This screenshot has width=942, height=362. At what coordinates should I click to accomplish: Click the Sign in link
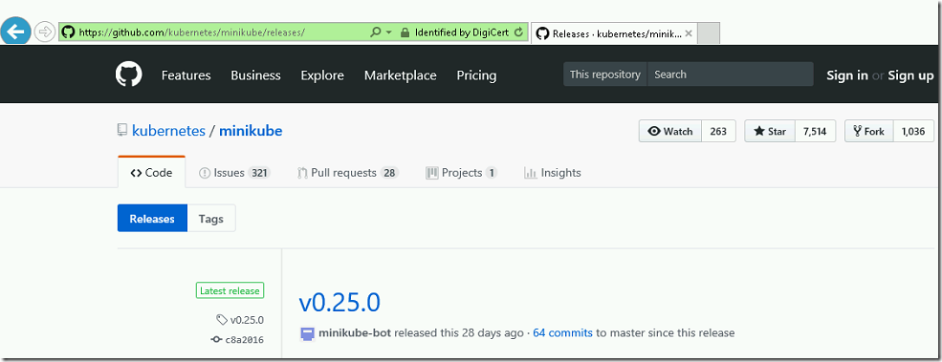847,75
